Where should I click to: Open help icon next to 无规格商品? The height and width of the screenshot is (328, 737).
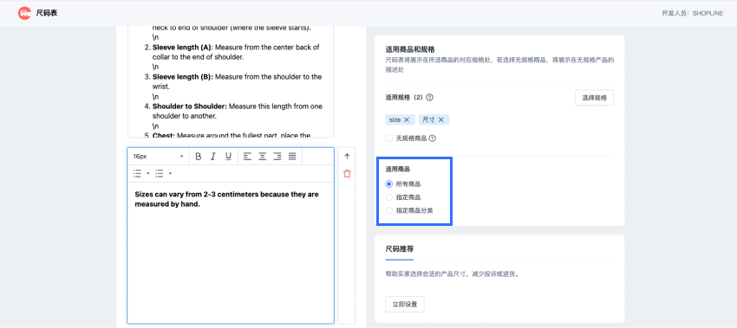click(432, 138)
